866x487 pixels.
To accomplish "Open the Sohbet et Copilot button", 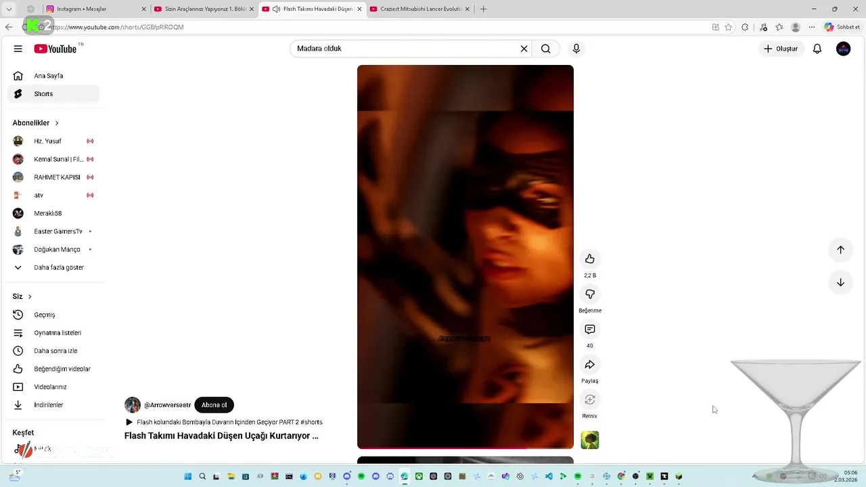I will click(842, 27).
